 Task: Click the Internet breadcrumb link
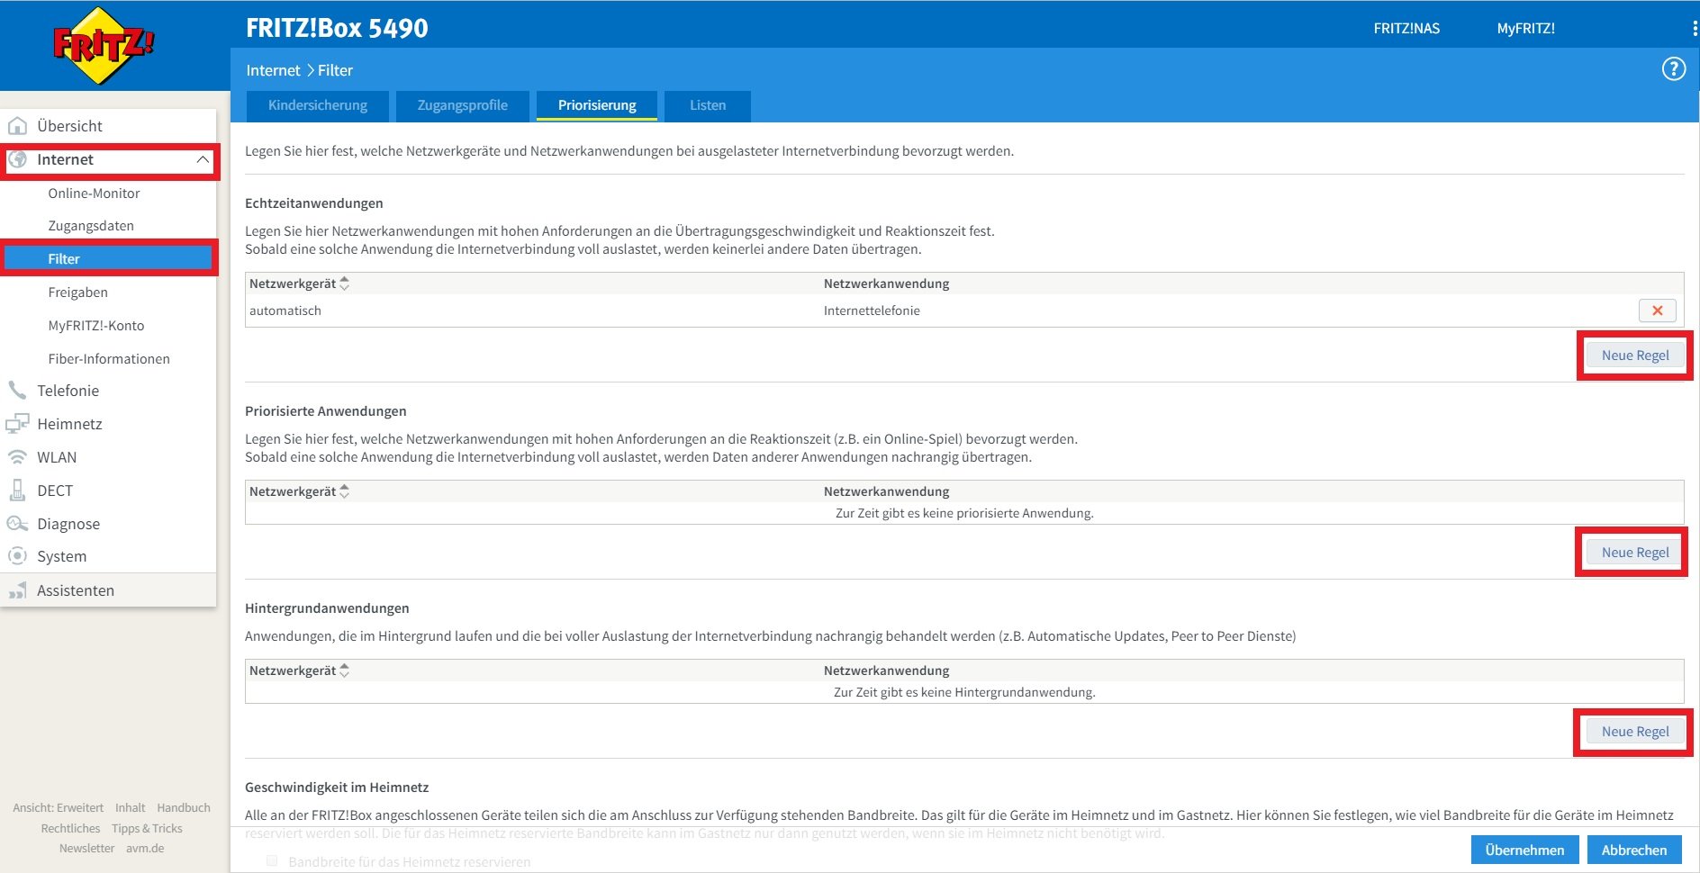coord(273,70)
